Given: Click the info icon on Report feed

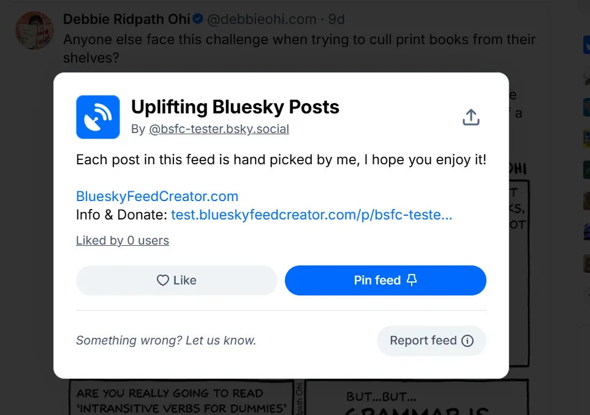Looking at the screenshot, I should [467, 341].
